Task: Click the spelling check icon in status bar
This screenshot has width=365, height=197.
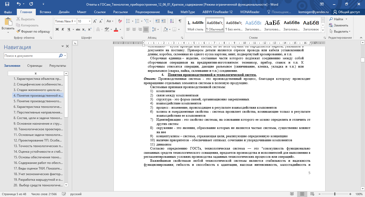Action: coord(64,194)
